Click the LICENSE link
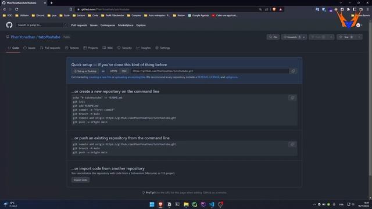The image size is (372, 209). click(214, 77)
